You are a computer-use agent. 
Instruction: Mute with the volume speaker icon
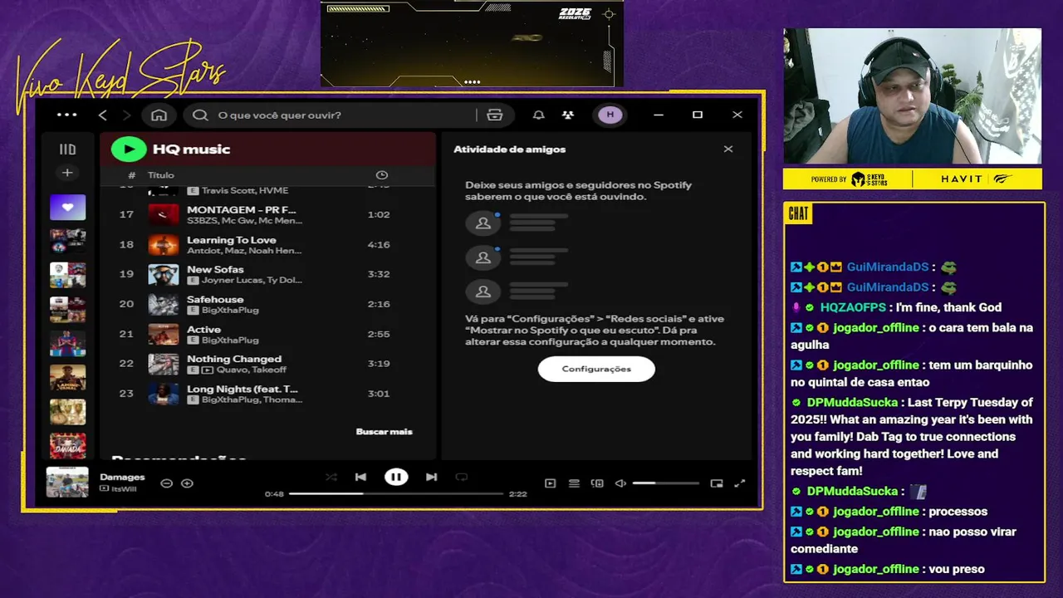pyautogui.click(x=620, y=483)
